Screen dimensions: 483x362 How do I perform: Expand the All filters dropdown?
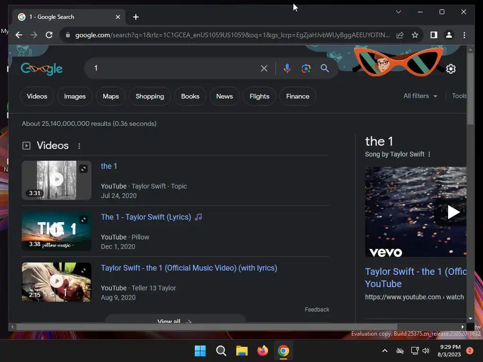[x=420, y=96]
